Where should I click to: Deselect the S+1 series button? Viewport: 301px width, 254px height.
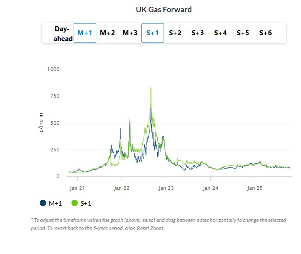pos(153,33)
